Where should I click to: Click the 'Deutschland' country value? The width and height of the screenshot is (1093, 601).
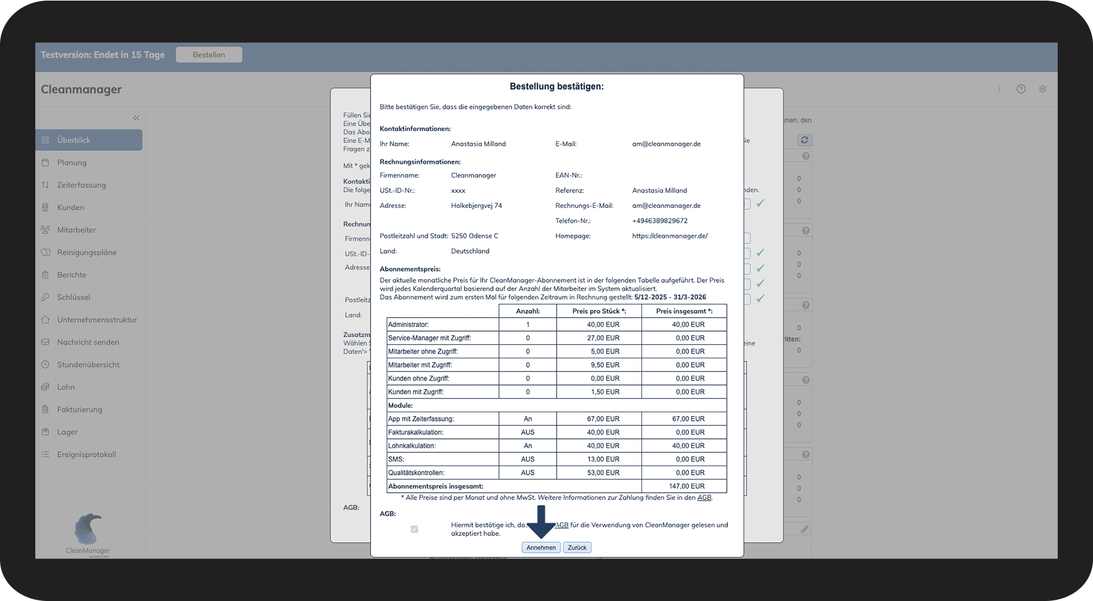[x=470, y=251]
